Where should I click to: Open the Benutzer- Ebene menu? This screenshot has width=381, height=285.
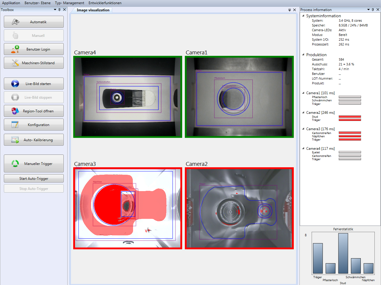[x=38, y=3]
